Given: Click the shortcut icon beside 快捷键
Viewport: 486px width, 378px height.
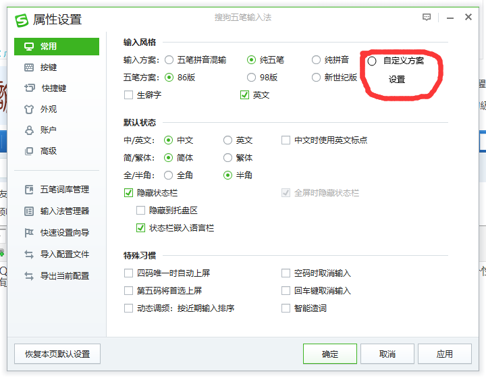Looking at the screenshot, I should 30,88.
